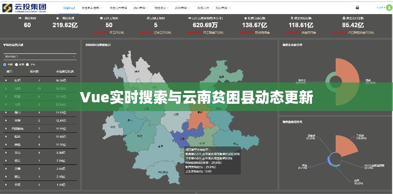The width and height of the screenshot is (393, 194).
Task: Click the 620.69万 statistic value
Action: (205, 25)
